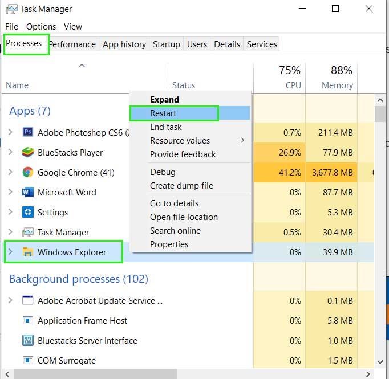Click the COM Surrogate process icon
This screenshot has height=379, width=389.
click(x=27, y=360)
